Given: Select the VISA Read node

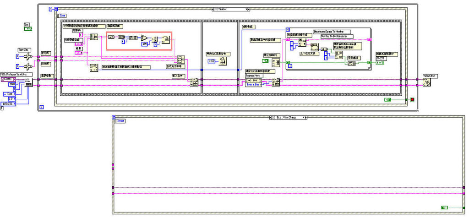Looking at the screenshot, I should 276,82.
